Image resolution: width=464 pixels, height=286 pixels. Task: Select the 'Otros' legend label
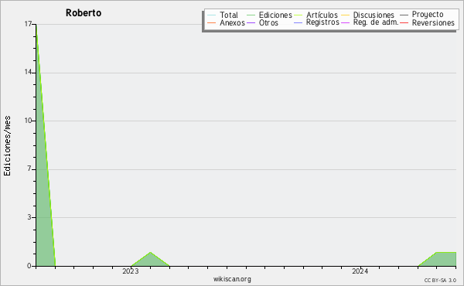click(x=268, y=22)
